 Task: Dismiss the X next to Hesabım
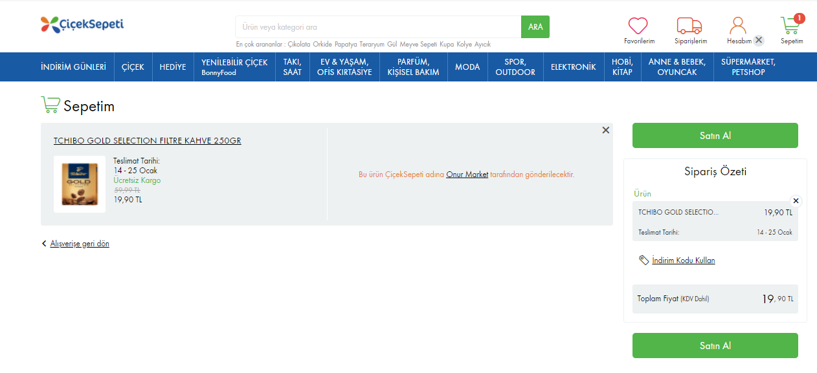tap(759, 40)
